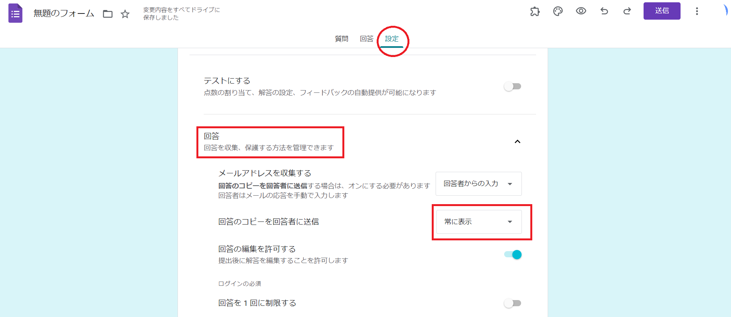Star the form with the star icon

pos(125,14)
